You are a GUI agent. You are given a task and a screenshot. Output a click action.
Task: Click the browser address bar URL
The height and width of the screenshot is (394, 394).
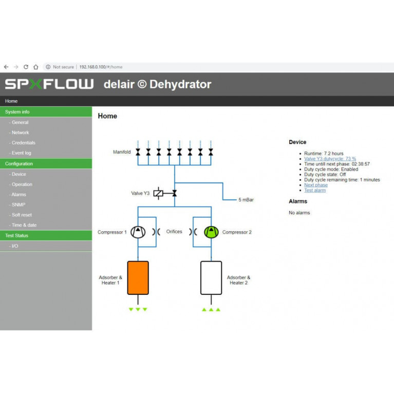pos(101,67)
